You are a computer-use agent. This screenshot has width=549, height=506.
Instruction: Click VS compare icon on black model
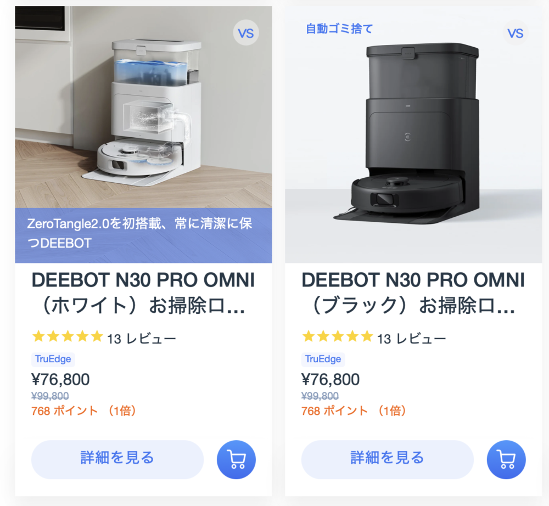tap(516, 33)
